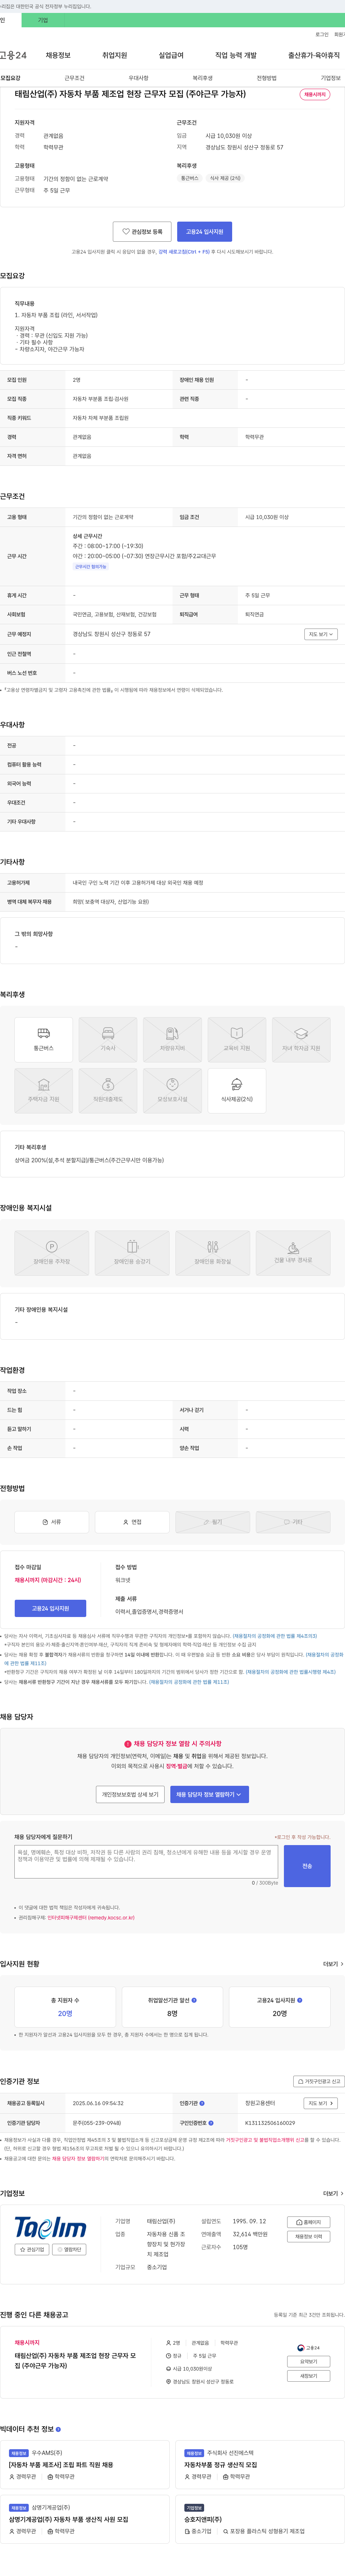The image size is (345, 2576).
Task: Toggle 관심기업 star under Taelim logo
Action: (x=32, y=2250)
